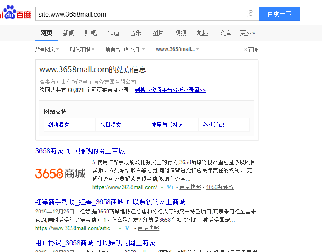The image size is (322, 252).
Task: Expand the 所有网页和文件 file type filter
Action: pyautogui.click(x=125, y=49)
